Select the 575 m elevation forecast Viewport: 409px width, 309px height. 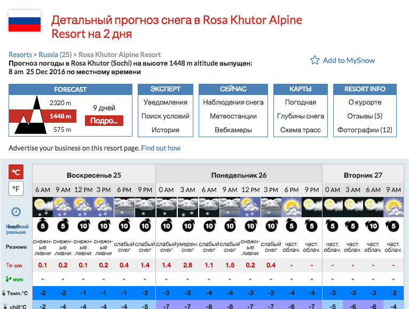pyautogui.click(x=62, y=129)
